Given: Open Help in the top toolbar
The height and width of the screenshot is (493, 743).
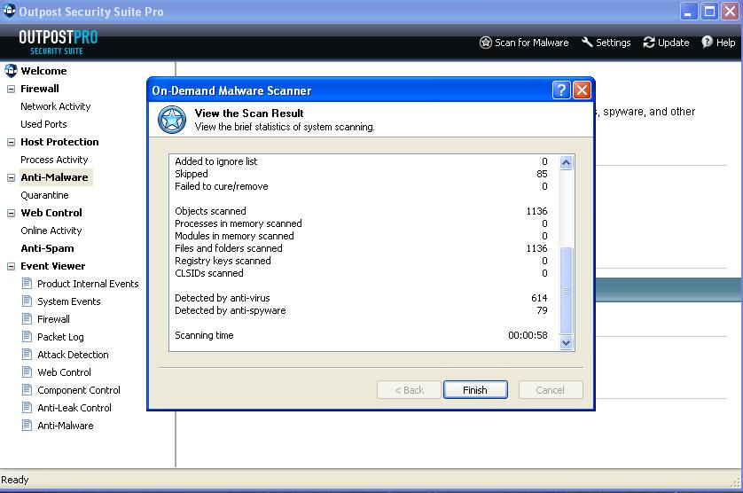Looking at the screenshot, I should 718,43.
